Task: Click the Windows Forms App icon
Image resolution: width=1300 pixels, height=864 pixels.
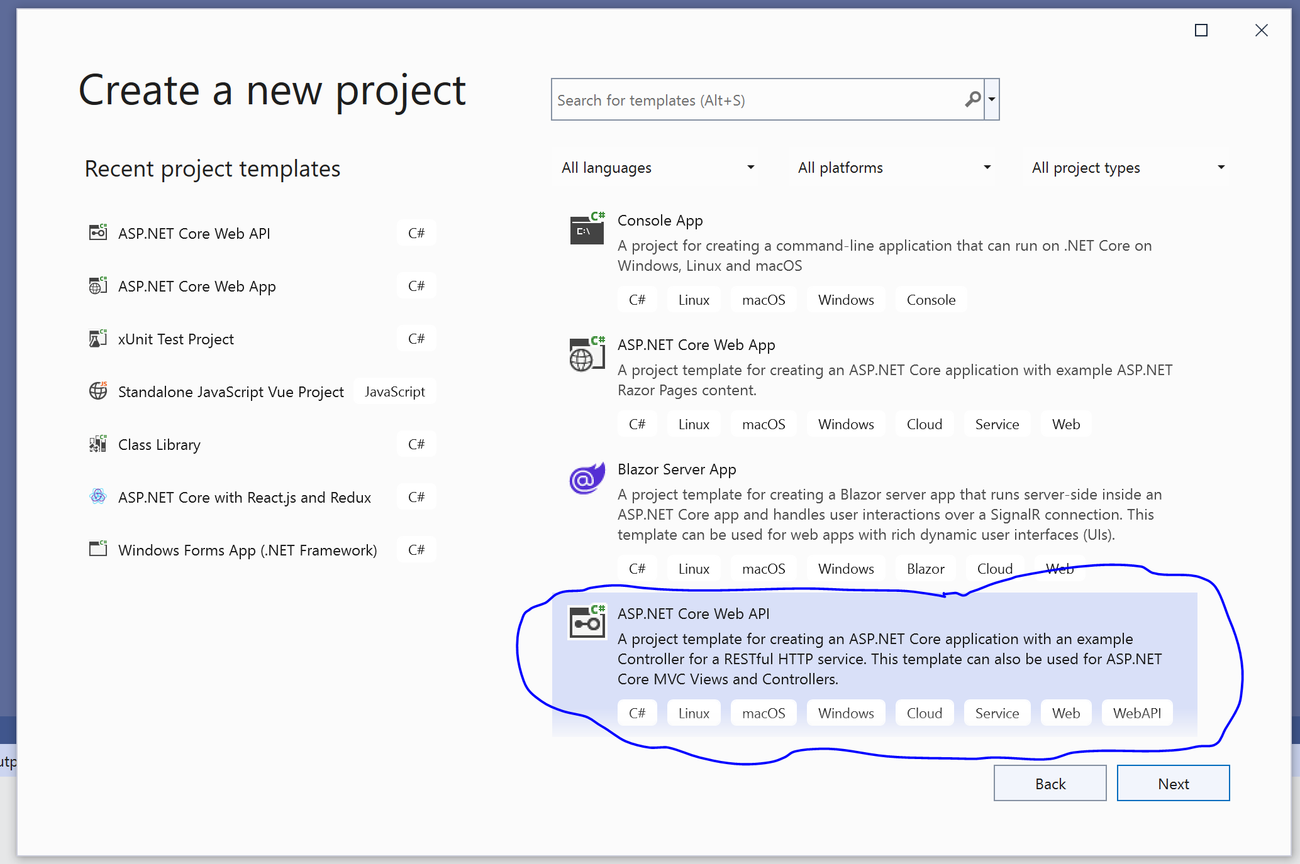Action: coord(98,549)
